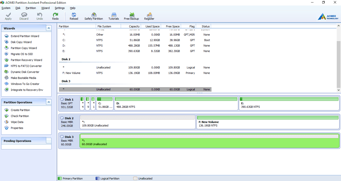Select the 60.00GB Unallocated block on Disk 3
This screenshot has height=181, width=341.
(x=209, y=141)
